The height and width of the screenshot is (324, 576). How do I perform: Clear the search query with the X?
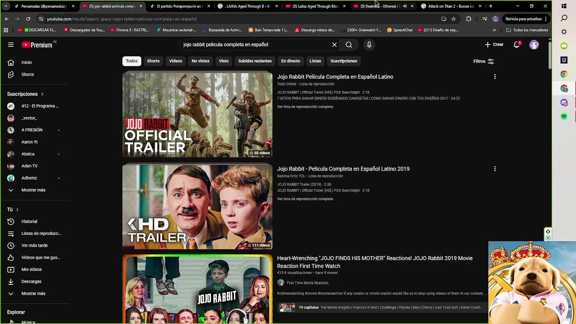pos(334,45)
